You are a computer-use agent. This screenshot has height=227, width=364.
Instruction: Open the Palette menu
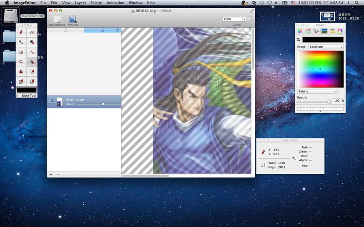point(96,3)
